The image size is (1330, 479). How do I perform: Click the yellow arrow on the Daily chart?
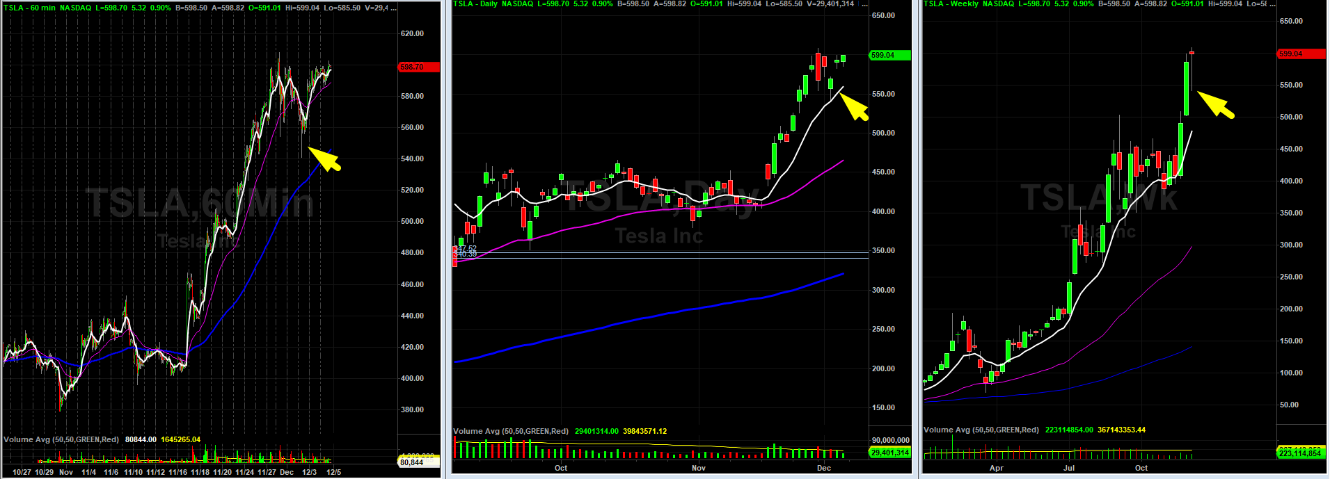click(854, 106)
